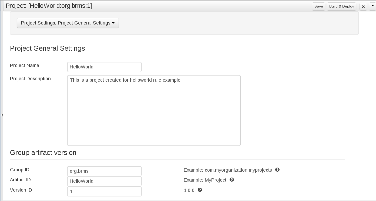Grab the Project Description resize handle
Image resolution: width=376 pixels, height=201 pixels.
239,144
